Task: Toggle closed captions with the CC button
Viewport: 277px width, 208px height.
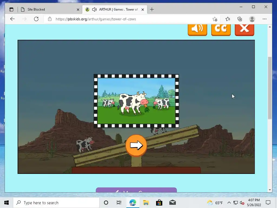Action: pos(221,30)
